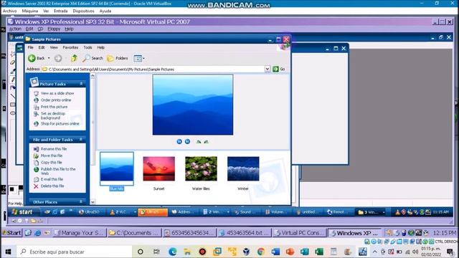Open Action menu in Virtual PC window
The width and height of the screenshot is (459, 258).
(x=15, y=29)
